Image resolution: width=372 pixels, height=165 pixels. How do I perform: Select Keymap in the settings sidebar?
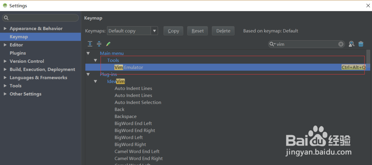40,37
